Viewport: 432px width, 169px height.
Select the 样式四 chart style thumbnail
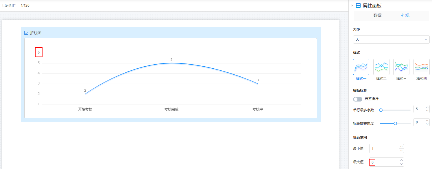(x=422, y=67)
